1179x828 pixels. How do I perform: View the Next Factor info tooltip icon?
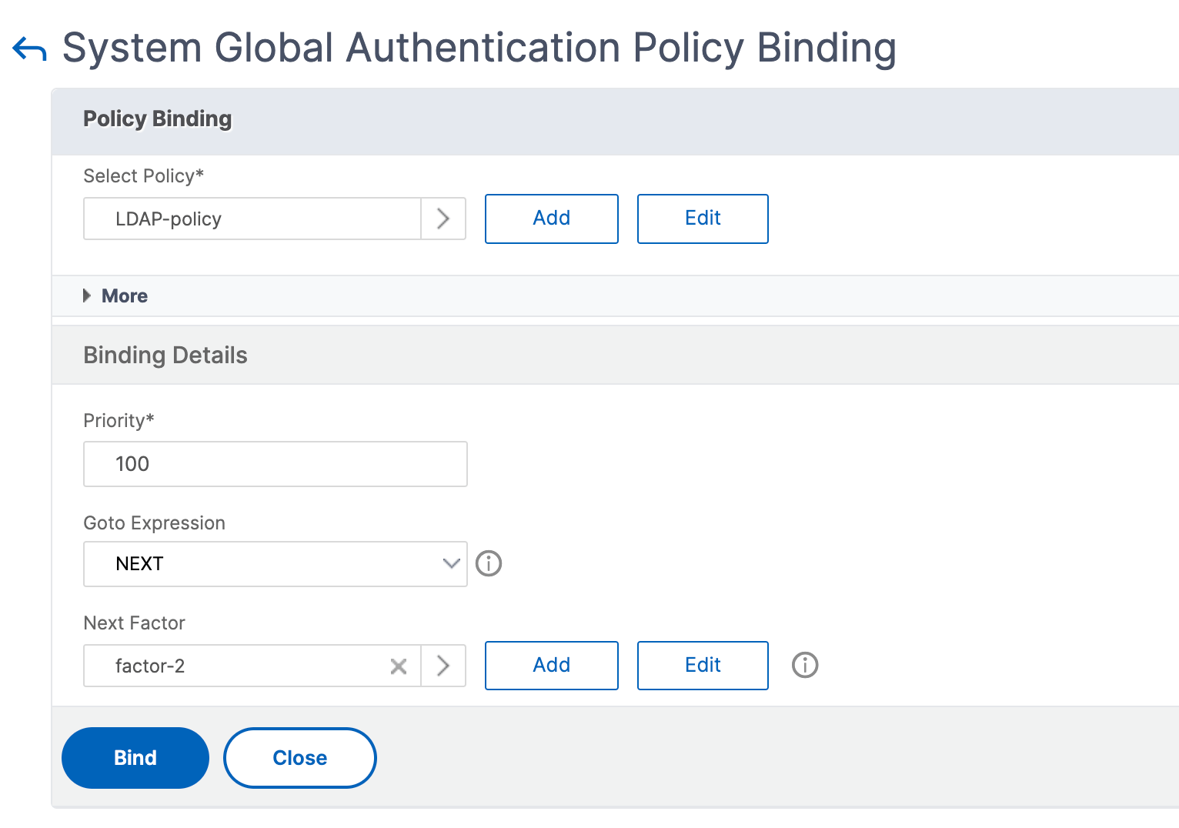805,665
